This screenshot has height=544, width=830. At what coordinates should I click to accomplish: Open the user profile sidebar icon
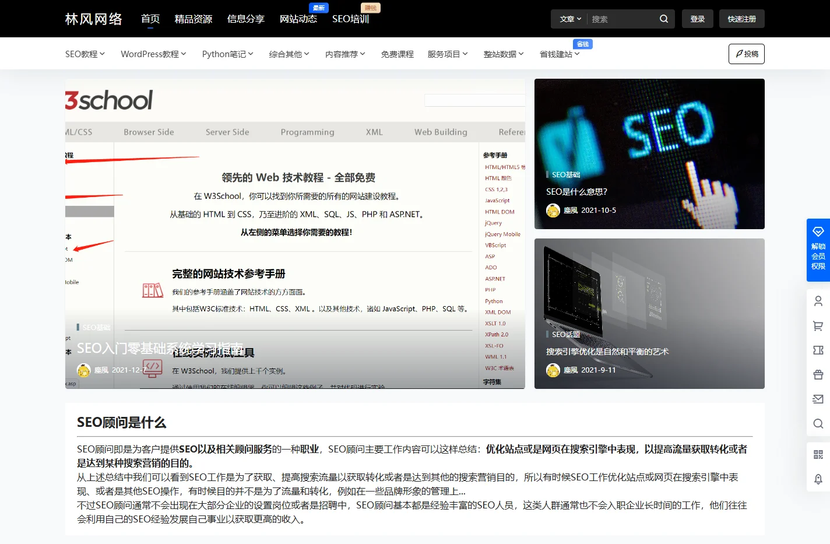click(x=818, y=301)
